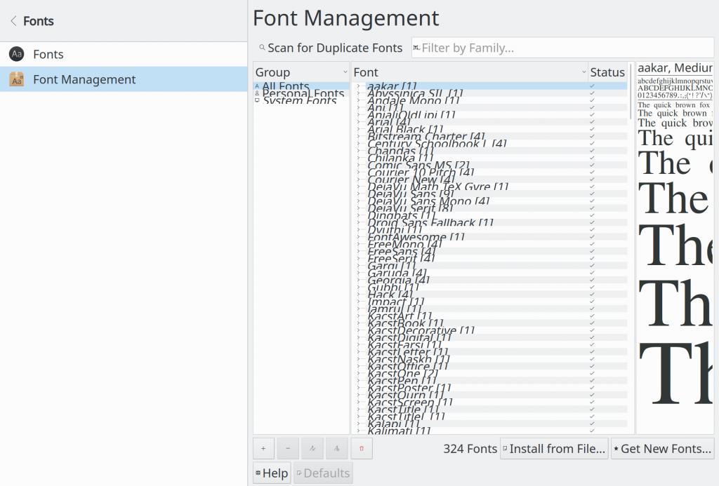
Task: Expand the DejaVu Sans font family
Action: [x=358, y=194]
